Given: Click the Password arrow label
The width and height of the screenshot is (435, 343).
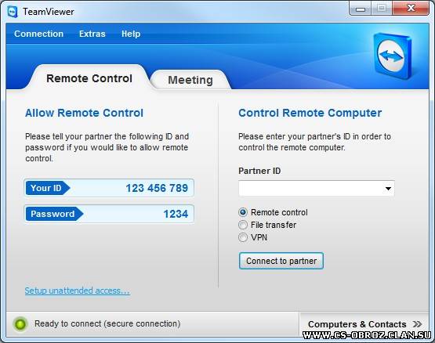Looking at the screenshot, I should 54,214.
